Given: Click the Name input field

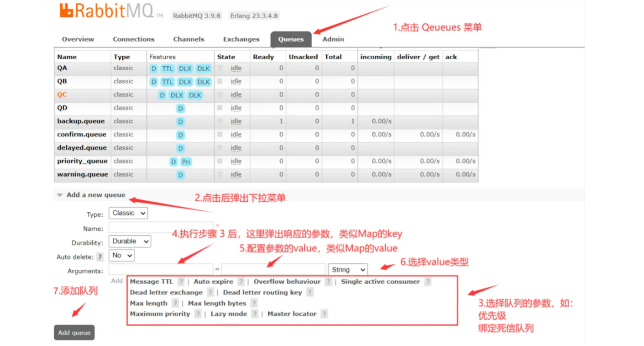Looking at the screenshot, I should point(161,228).
